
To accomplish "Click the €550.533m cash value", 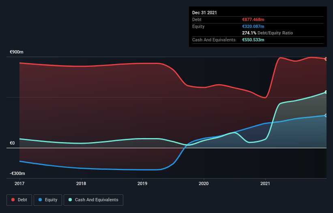I will click(253, 40).
